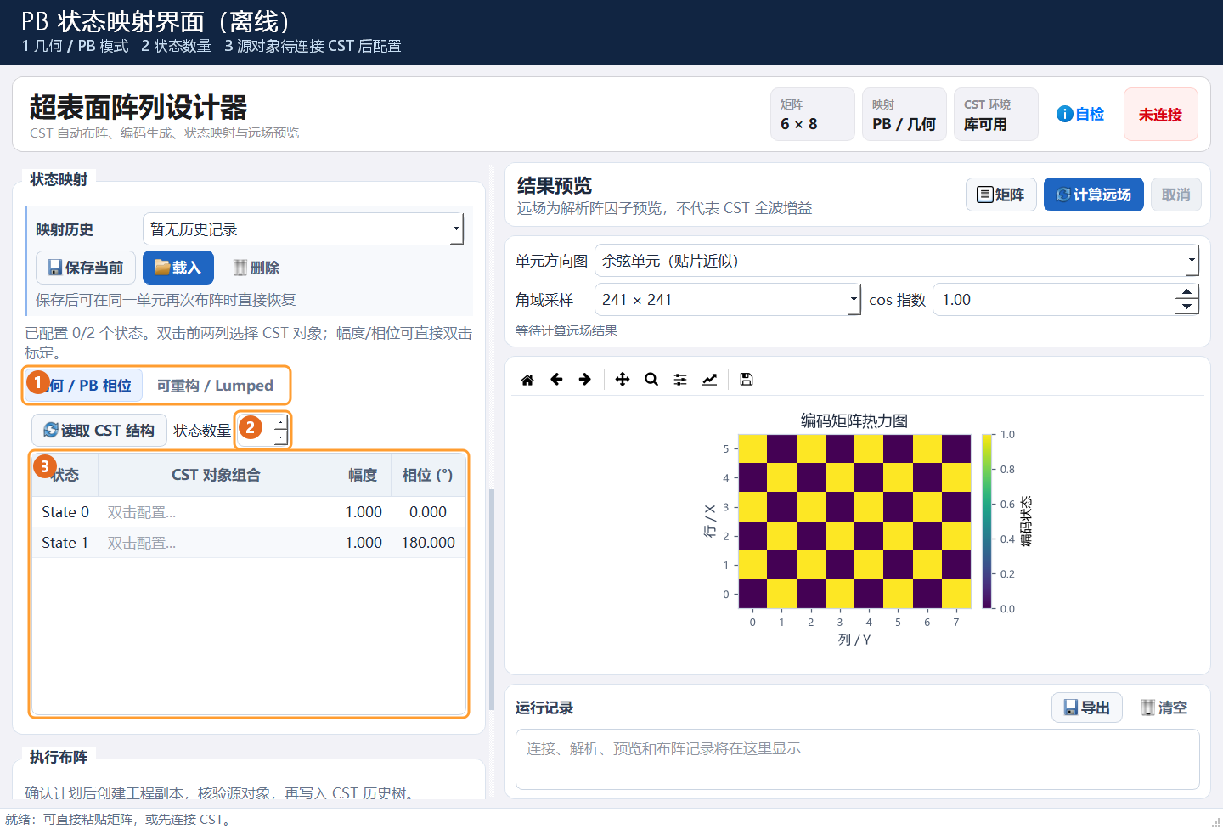Click the 矩阵 6 × 8 summary card
The width and height of the screenshot is (1223, 829).
[813, 115]
